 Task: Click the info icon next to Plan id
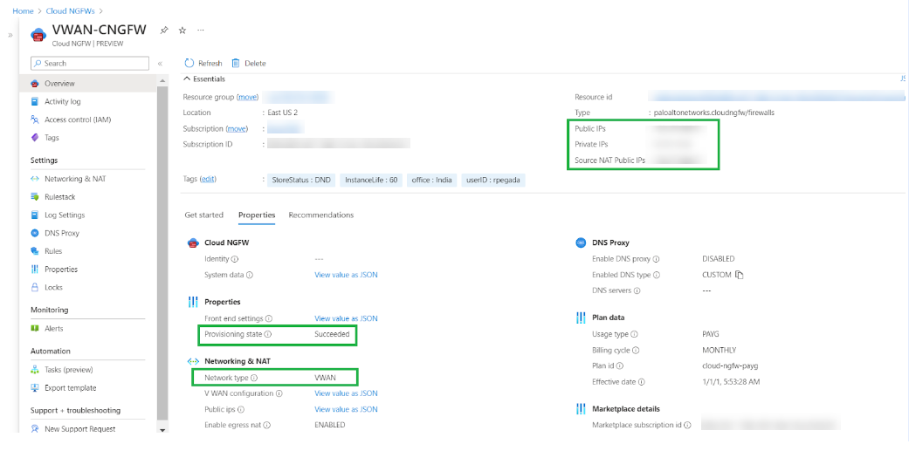(x=620, y=366)
